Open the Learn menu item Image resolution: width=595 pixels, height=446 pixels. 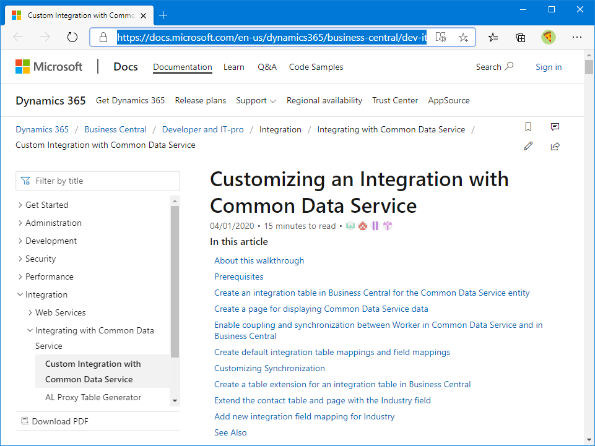coord(234,67)
